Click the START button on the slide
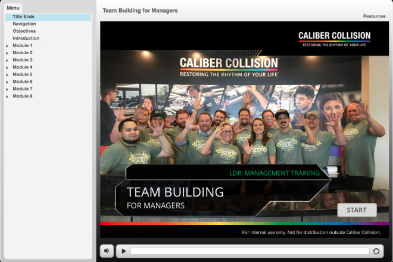 tap(357, 210)
